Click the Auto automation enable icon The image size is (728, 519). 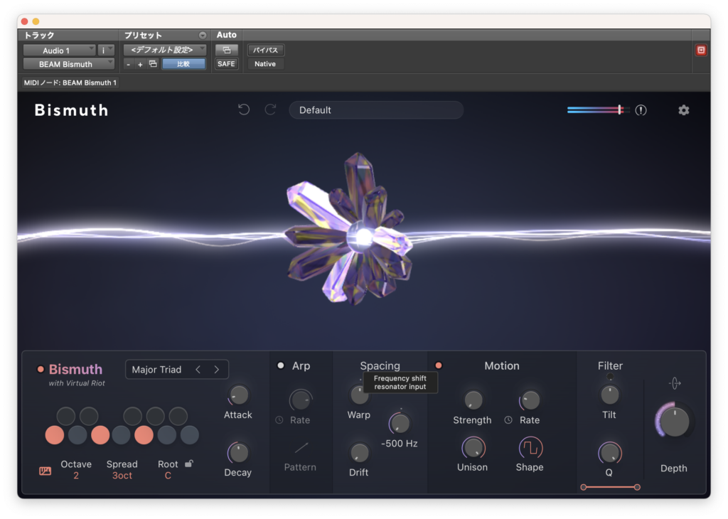227,50
